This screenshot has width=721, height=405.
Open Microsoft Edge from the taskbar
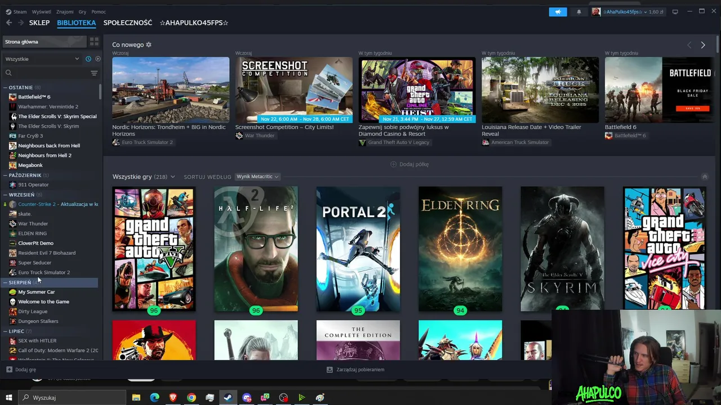(x=155, y=398)
